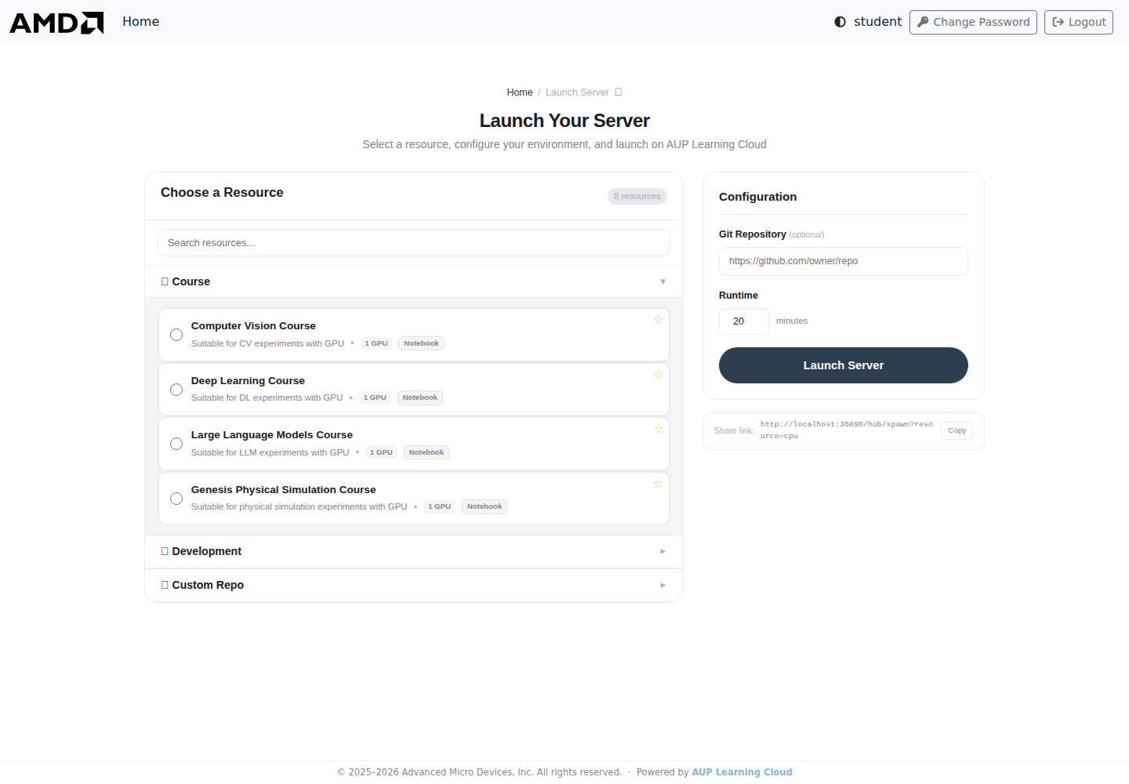Select the Computer Vision Course radio button
This screenshot has height=784, width=1129.
[x=176, y=335]
